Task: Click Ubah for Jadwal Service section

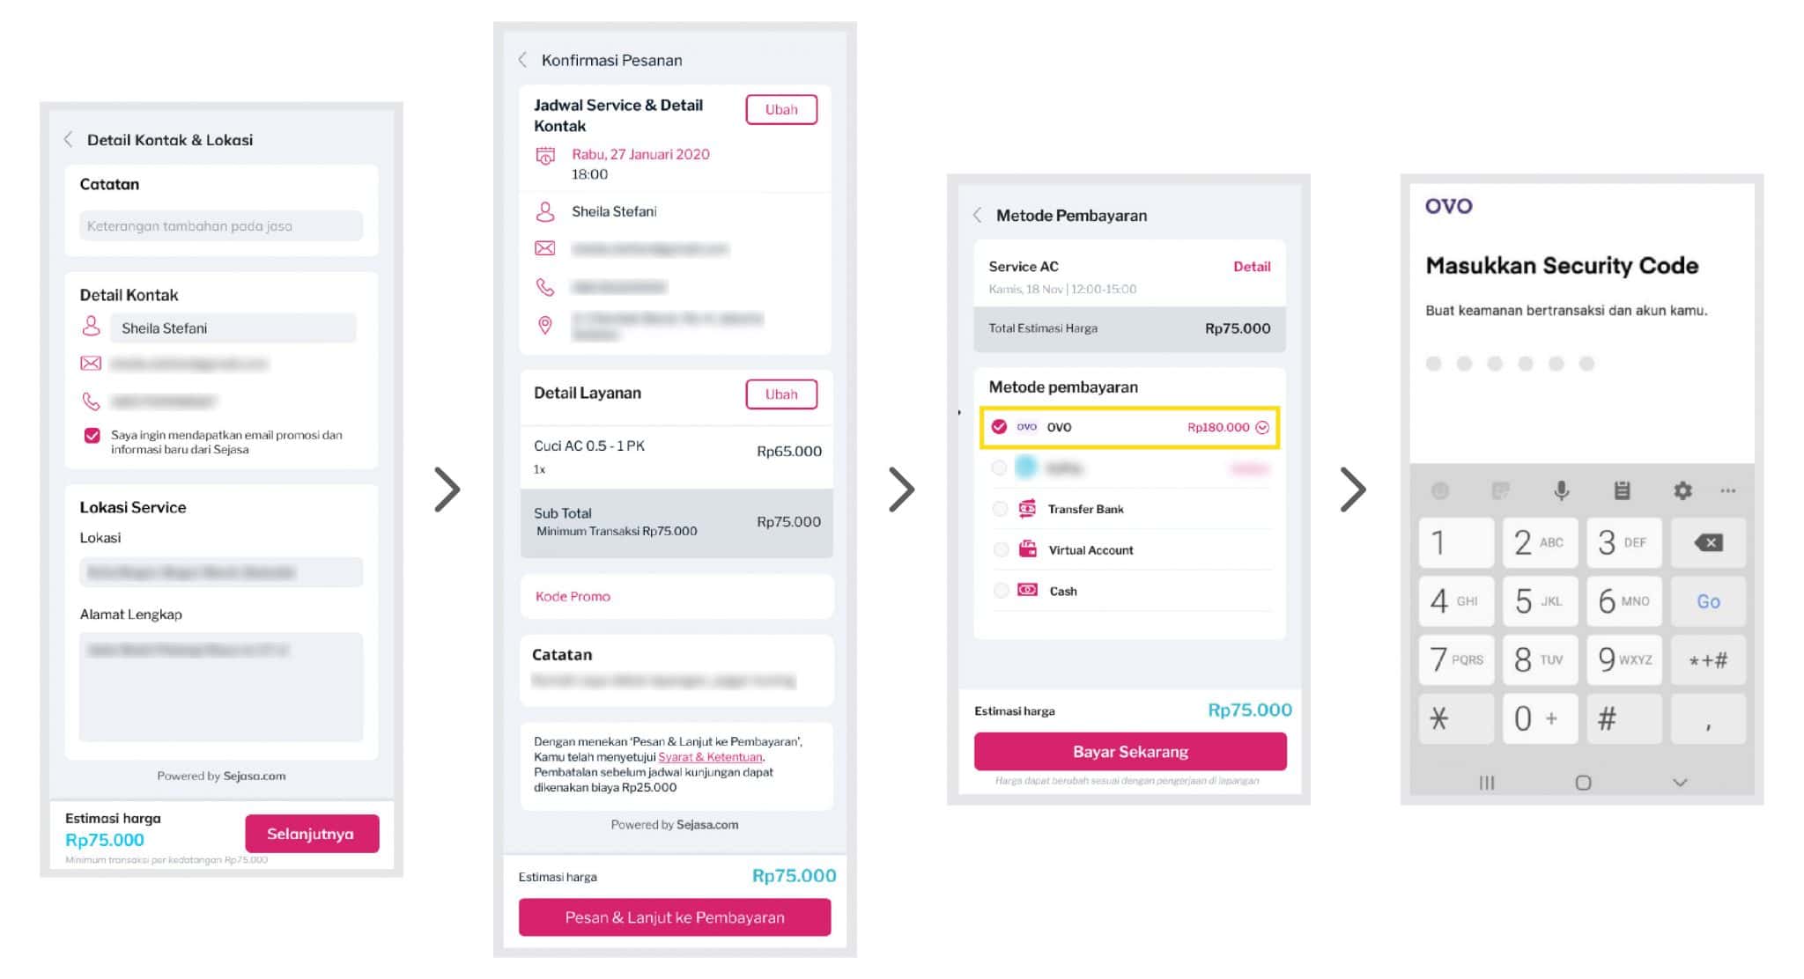Action: [781, 110]
